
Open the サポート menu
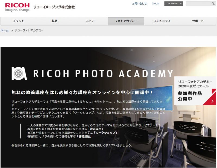click(198, 21)
